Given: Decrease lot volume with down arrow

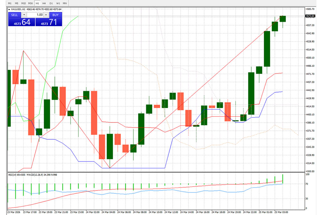Looking at the screenshot, I should [x=24, y=15].
